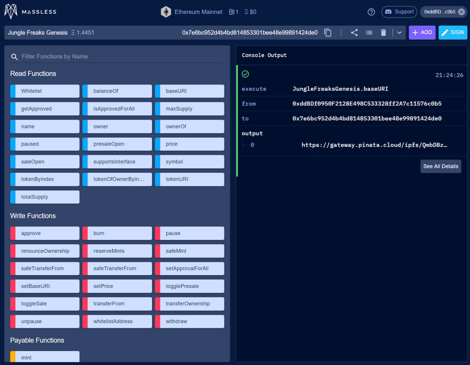Select the renounceOwnership function
The height and width of the screenshot is (365, 470).
[x=45, y=251]
